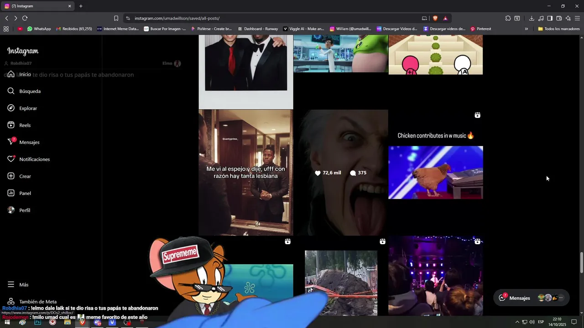Image resolution: width=584 pixels, height=328 pixels.
Task: Open Perfil in the sidebar
Action: 19,210
